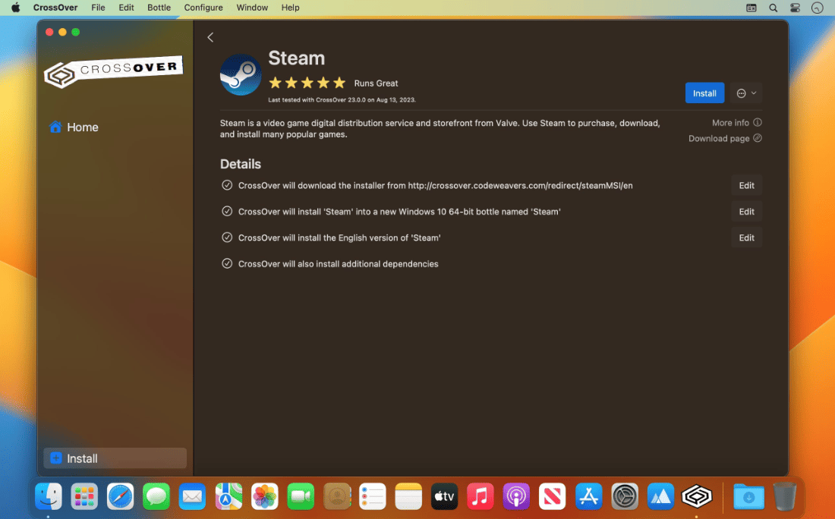Open the Bottle menu
This screenshot has width=835, height=519.
coord(159,8)
